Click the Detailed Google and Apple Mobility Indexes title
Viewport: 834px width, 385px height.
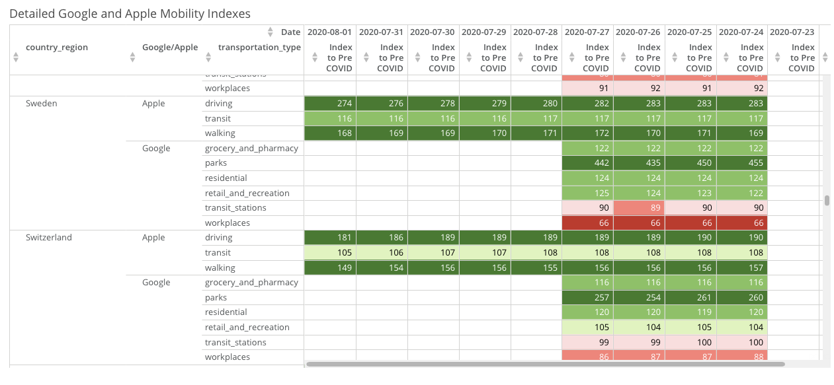130,13
